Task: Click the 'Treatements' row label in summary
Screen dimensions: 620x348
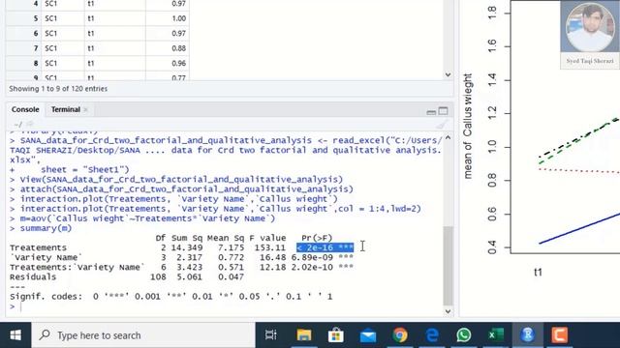Action: tap(38, 247)
